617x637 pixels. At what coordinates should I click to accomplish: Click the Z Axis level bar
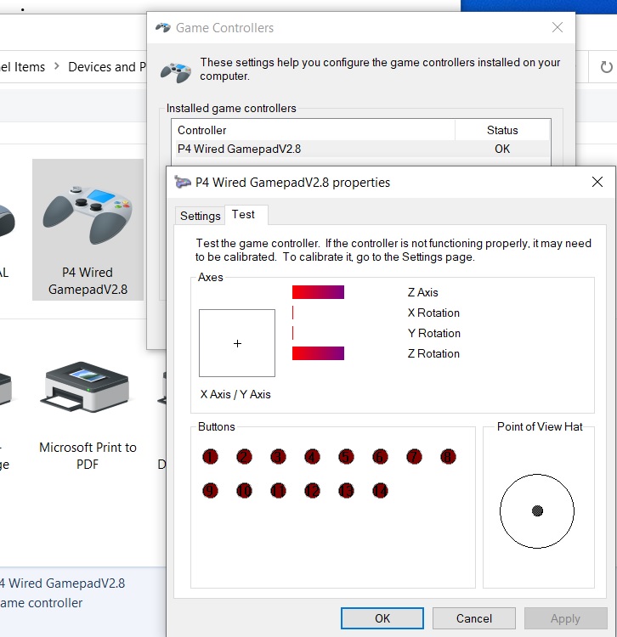coord(318,292)
